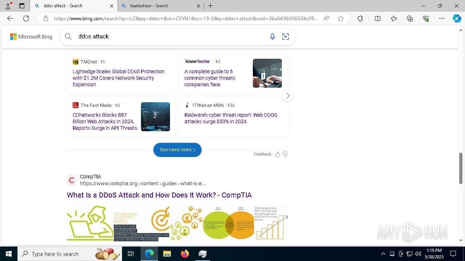Screen dimensions: 465x261
Task: Click the CompTIA site name
Action: (x=90, y=177)
